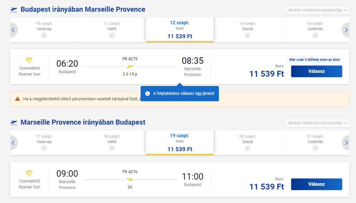
Task: Click Válassz for the 09:00 Marseille flight
Action: tap(316, 184)
